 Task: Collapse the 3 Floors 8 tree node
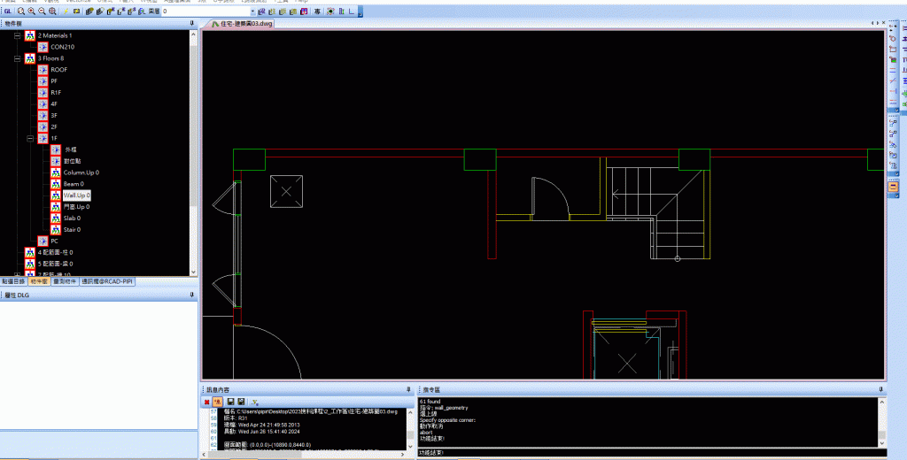tap(17, 57)
